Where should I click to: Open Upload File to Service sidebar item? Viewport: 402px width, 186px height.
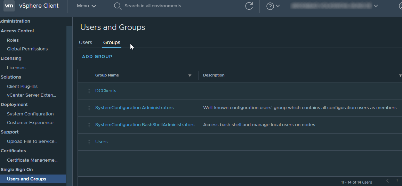pos(32,141)
